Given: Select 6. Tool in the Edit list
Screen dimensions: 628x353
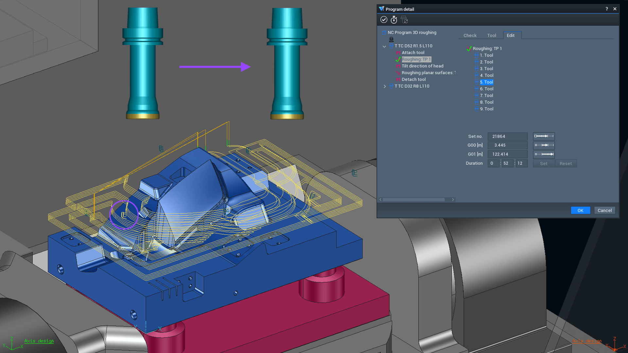Looking at the screenshot, I should click(486, 89).
